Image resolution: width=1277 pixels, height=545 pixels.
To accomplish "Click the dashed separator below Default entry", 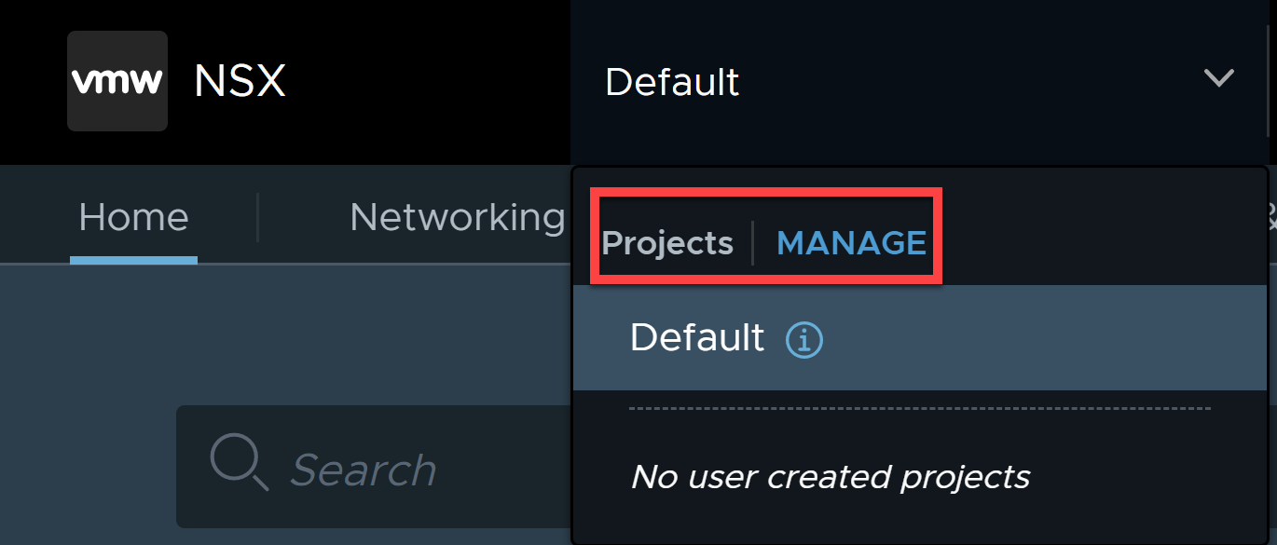I will pos(920,408).
